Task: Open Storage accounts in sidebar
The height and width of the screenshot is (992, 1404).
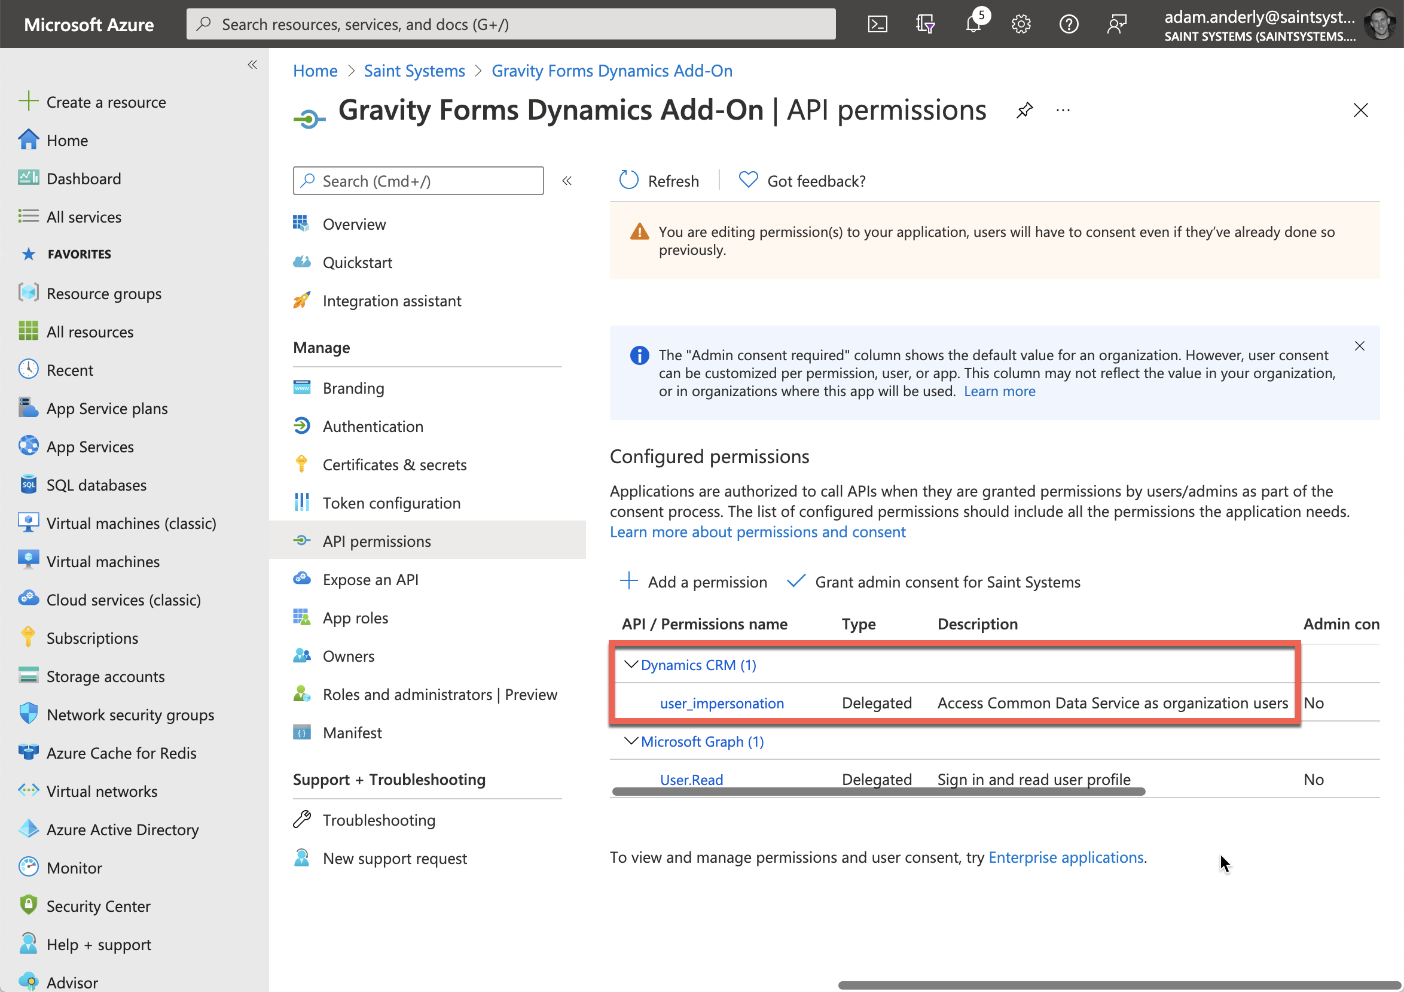Action: [106, 676]
